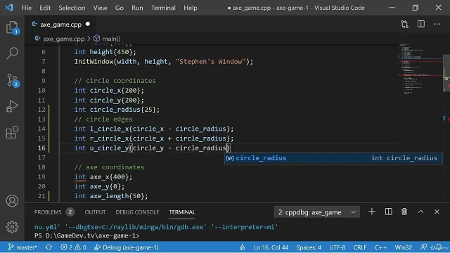Click the text "InitWindow" on line 7
This screenshot has height=253, width=450.
[94, 62]
